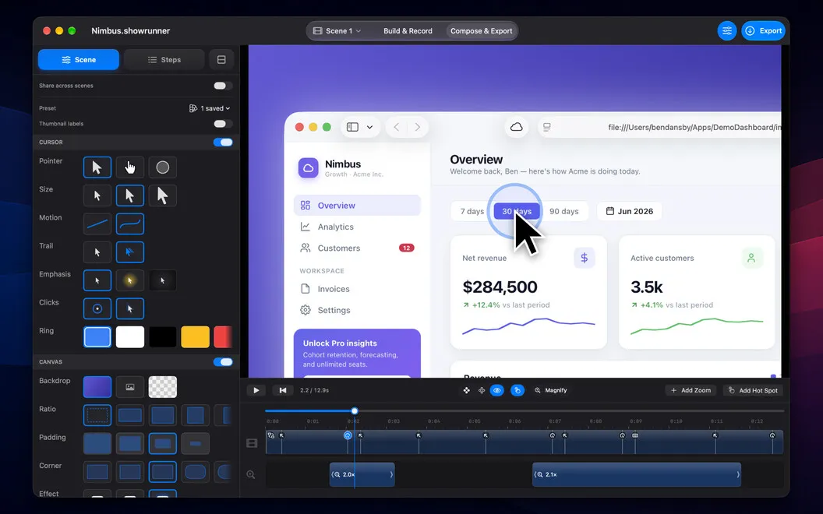Disable the CANVAS section switch
823x514 pixels.
pyautogui.click(x=223, y=362)
